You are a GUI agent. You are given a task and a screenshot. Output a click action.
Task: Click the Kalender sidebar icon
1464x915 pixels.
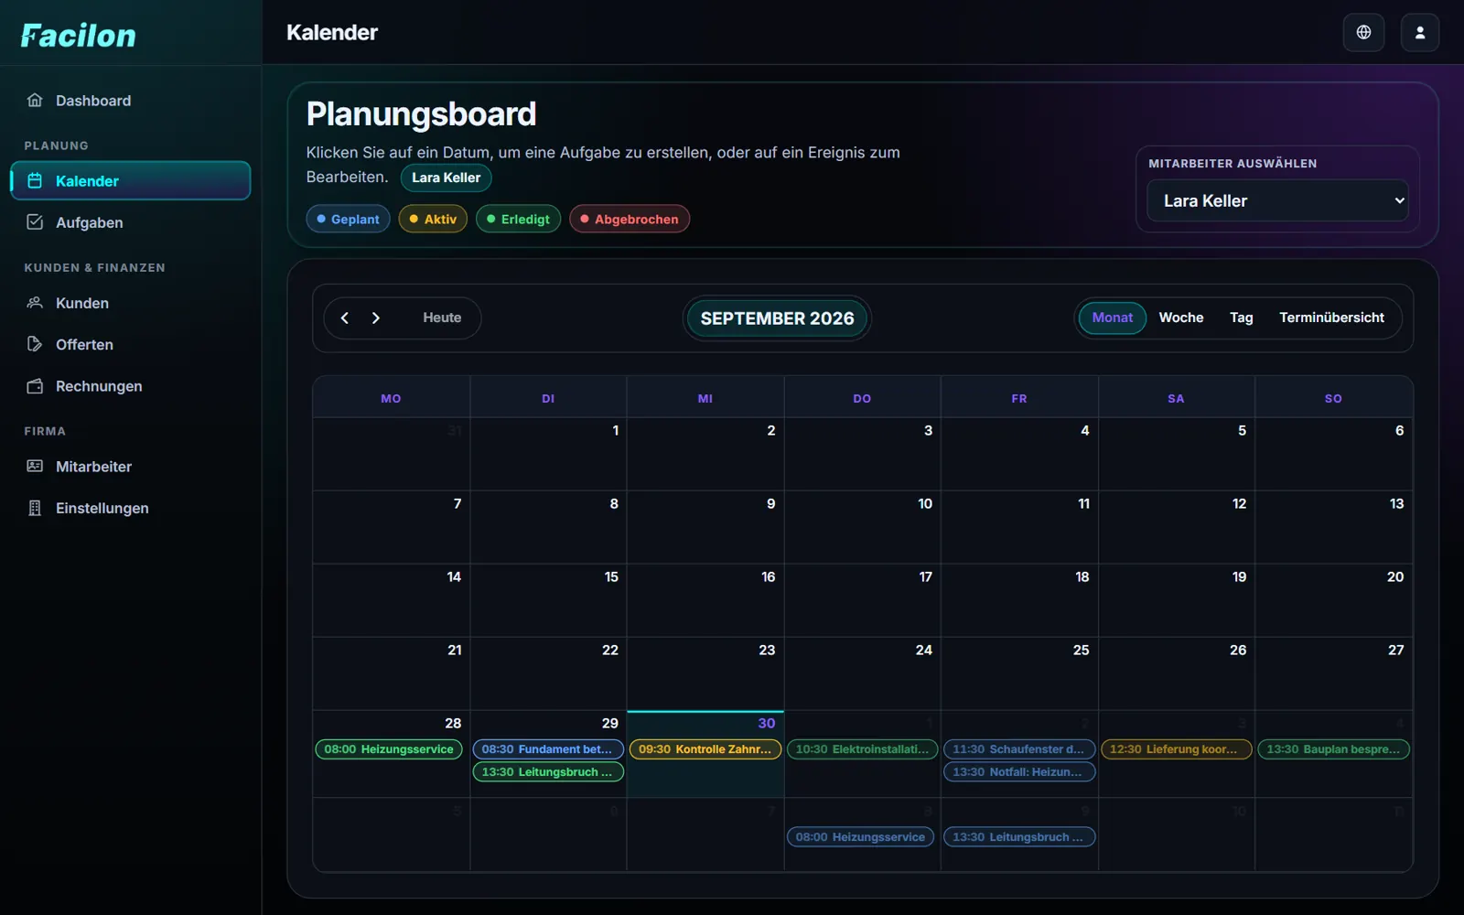click(35, 180)
